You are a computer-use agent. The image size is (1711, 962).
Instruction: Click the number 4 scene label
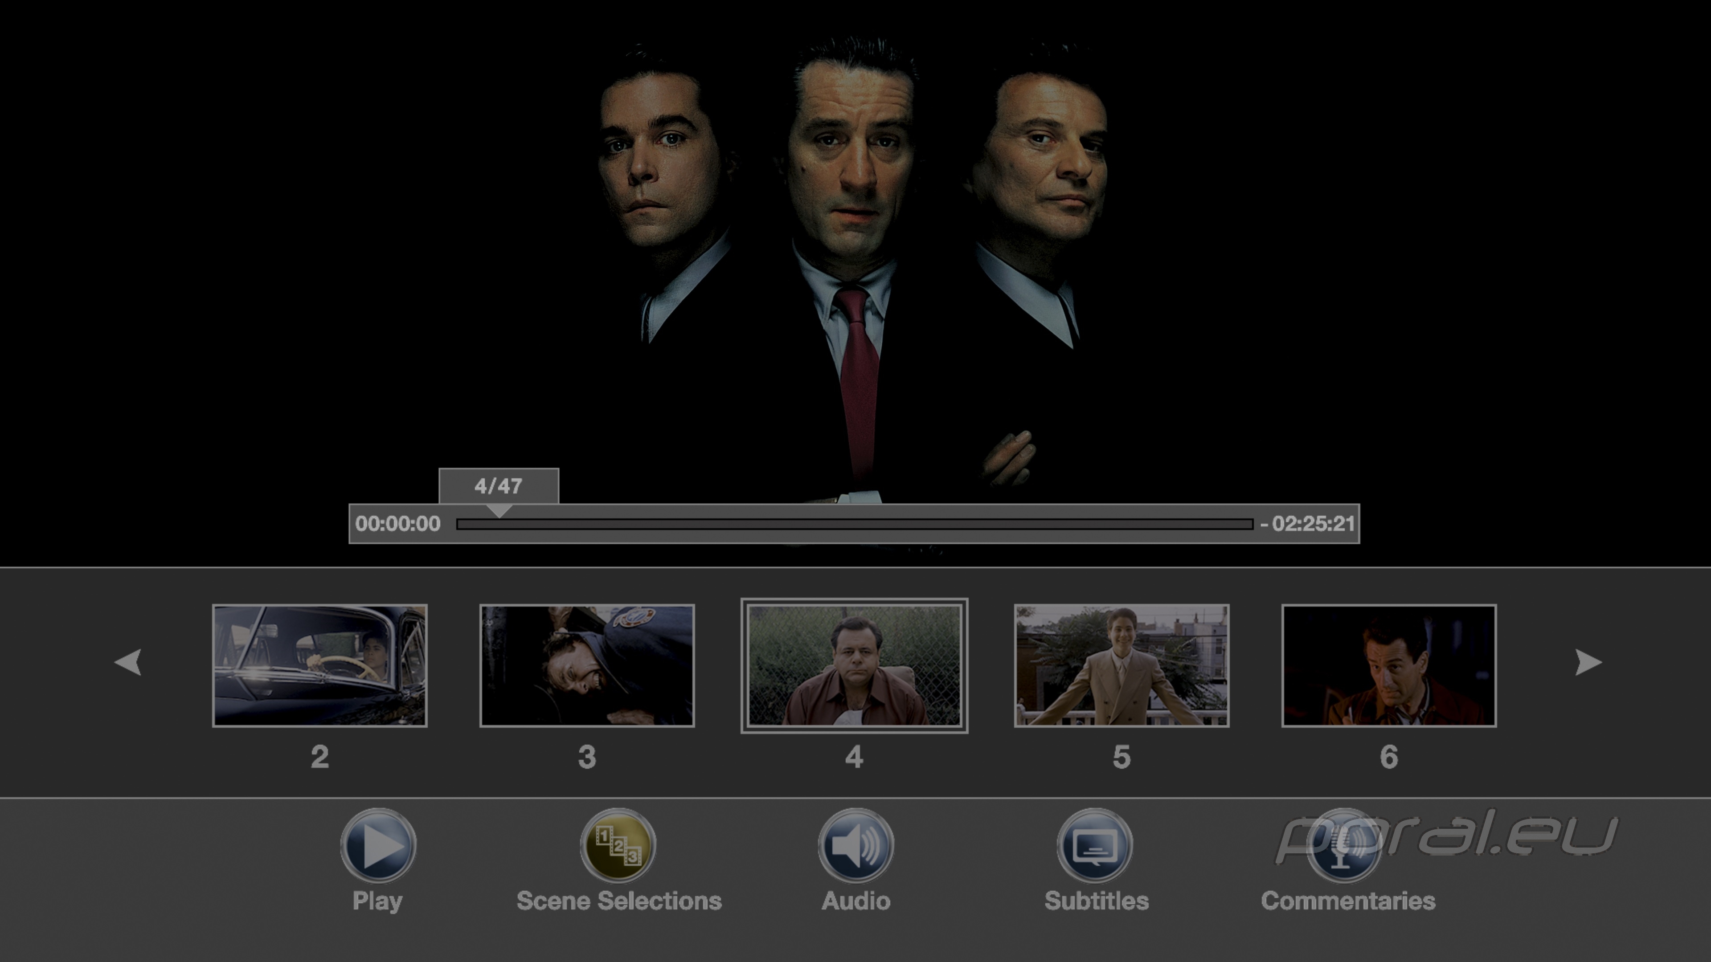point(854,757)
